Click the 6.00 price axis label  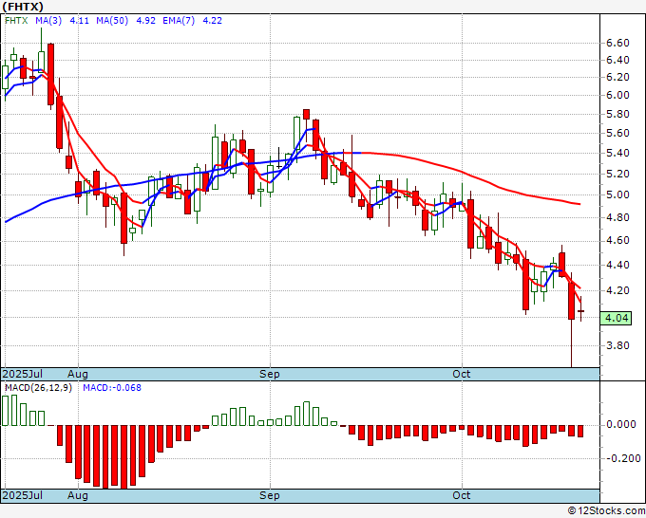[617, 95]
